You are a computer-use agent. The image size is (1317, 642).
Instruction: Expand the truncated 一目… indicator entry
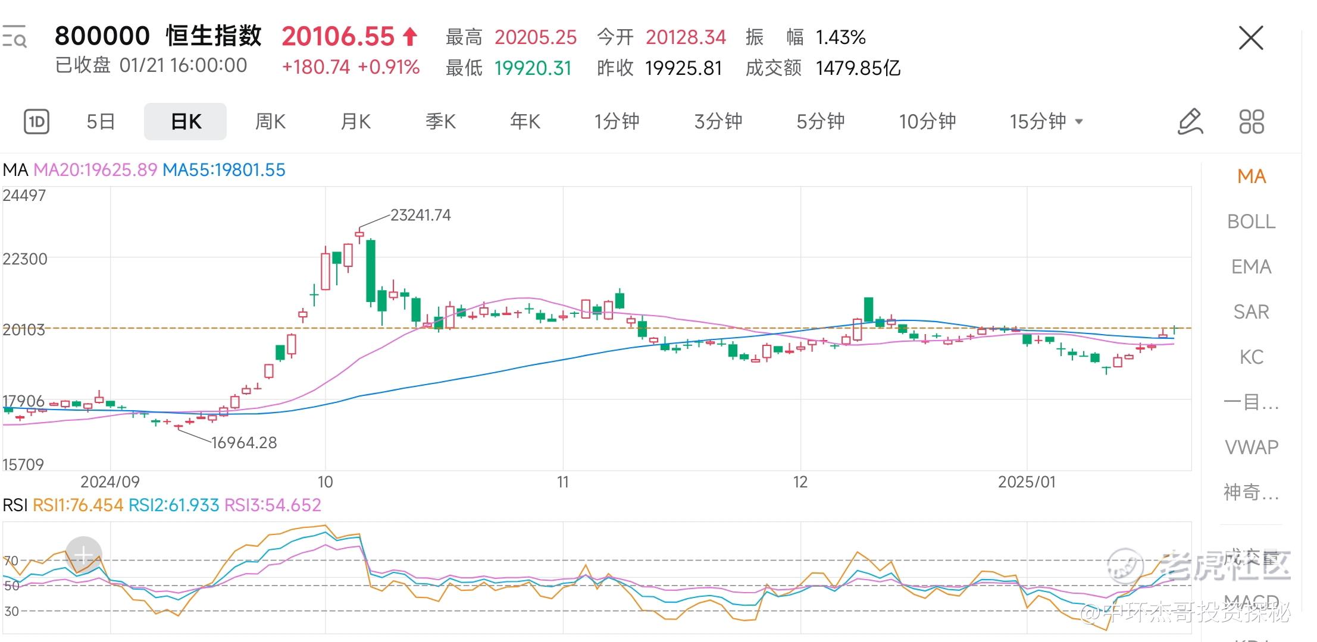(1251, 402)
